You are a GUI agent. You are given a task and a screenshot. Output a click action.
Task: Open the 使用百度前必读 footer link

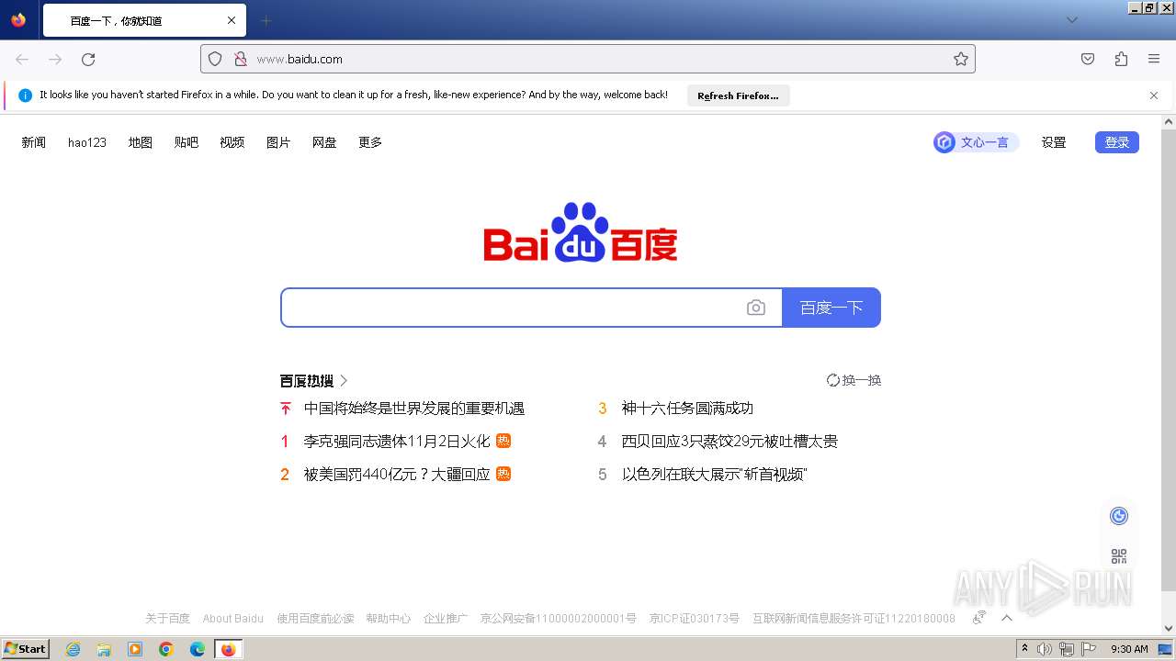click(x=315, y=619)
